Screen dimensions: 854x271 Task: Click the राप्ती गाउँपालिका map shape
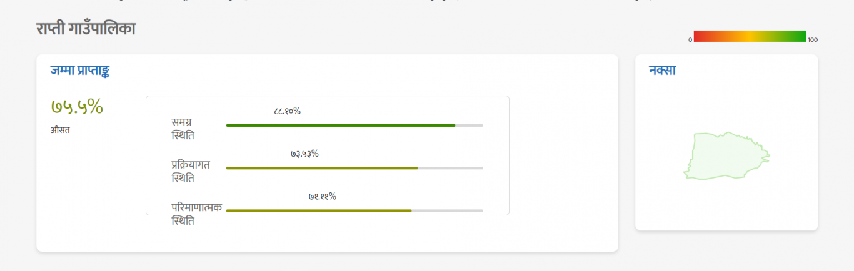pos(725,156)
